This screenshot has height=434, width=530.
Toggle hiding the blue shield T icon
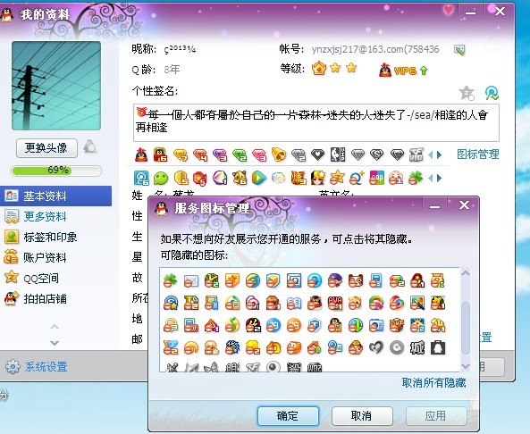point(314,326)
